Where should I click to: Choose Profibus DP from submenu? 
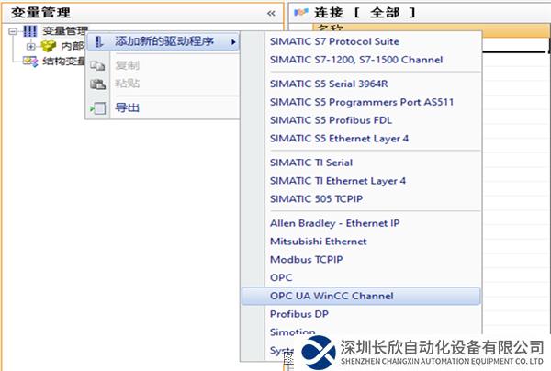pos(298,314)
